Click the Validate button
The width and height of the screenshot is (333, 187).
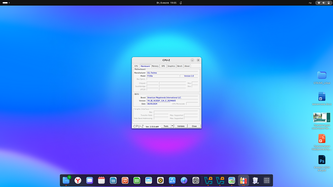pos(181,126)
